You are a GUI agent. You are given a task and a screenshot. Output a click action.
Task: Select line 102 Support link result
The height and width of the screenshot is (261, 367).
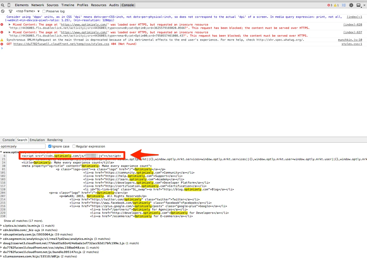[133, 176]
